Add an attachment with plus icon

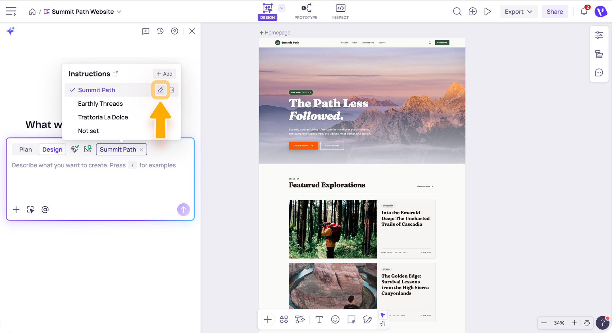[16, 210]
